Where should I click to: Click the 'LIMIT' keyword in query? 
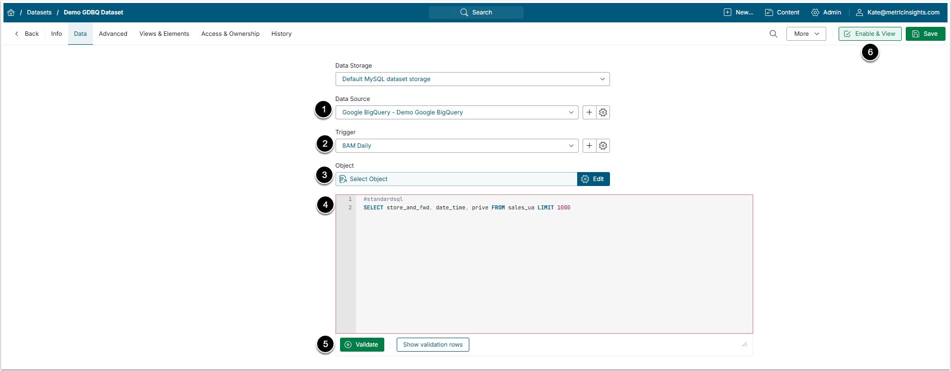click(545, 208)
